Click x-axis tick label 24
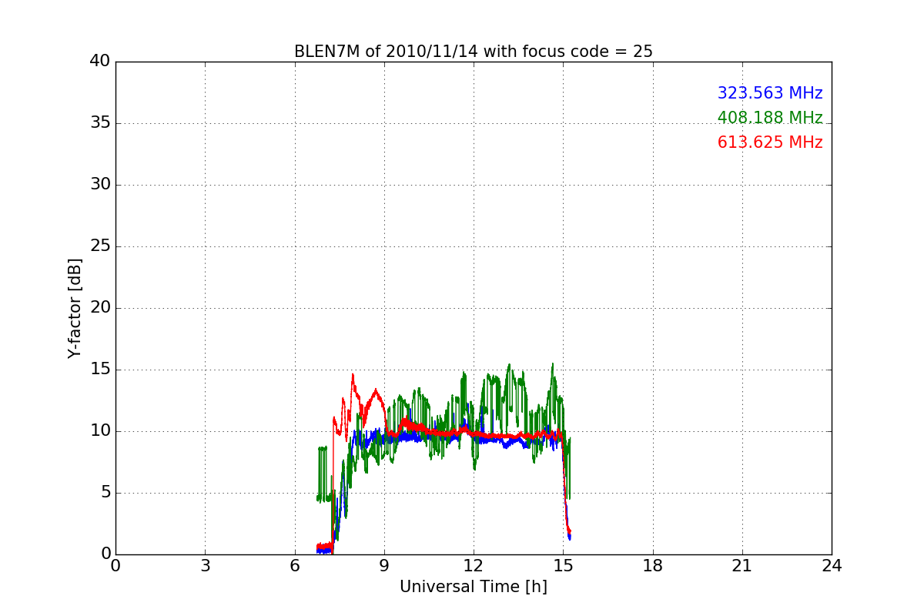Image resolution: width=924 pixels, height=616 pixels. coord(832,566)
